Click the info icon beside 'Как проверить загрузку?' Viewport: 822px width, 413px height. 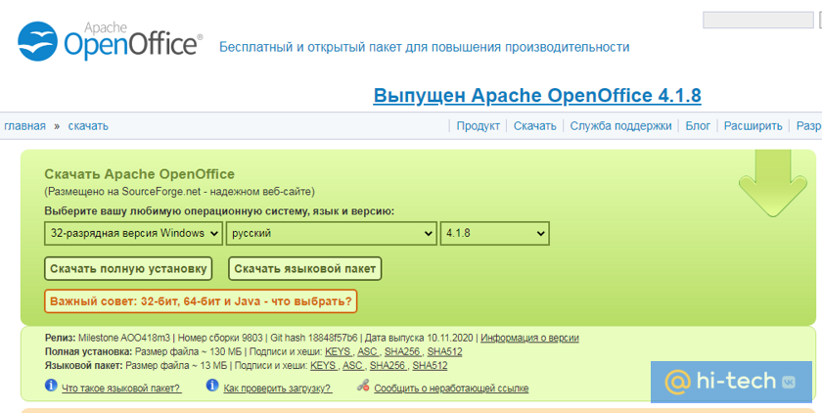211,386
